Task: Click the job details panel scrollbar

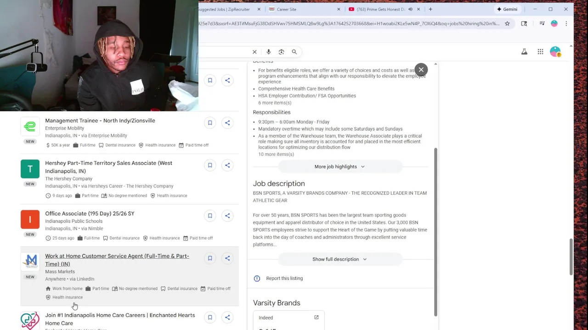Action: pos(435,231)
